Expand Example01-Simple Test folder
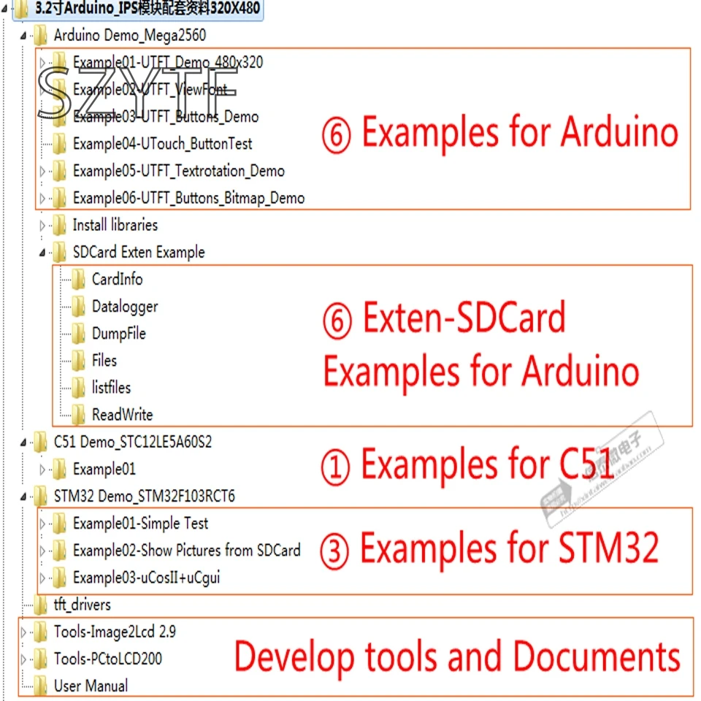 coord(42,524)
